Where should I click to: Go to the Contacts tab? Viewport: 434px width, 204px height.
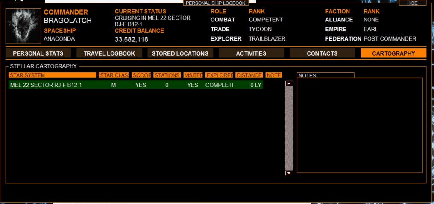(323, 53)
